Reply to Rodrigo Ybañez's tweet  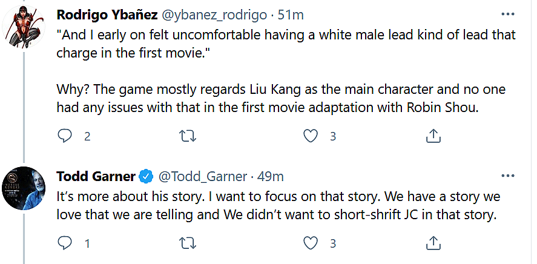[64, 136]
